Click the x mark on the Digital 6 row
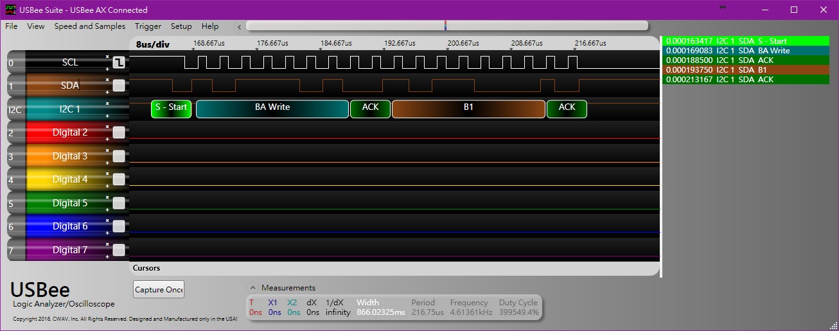Viewport: 839px width, 331px height. point(107,220)
